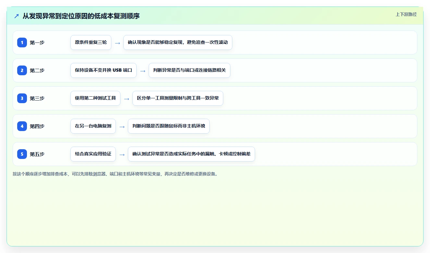
Task: Click the arrow after 在另一台电脑复测
Action: [x=122, y=126]
